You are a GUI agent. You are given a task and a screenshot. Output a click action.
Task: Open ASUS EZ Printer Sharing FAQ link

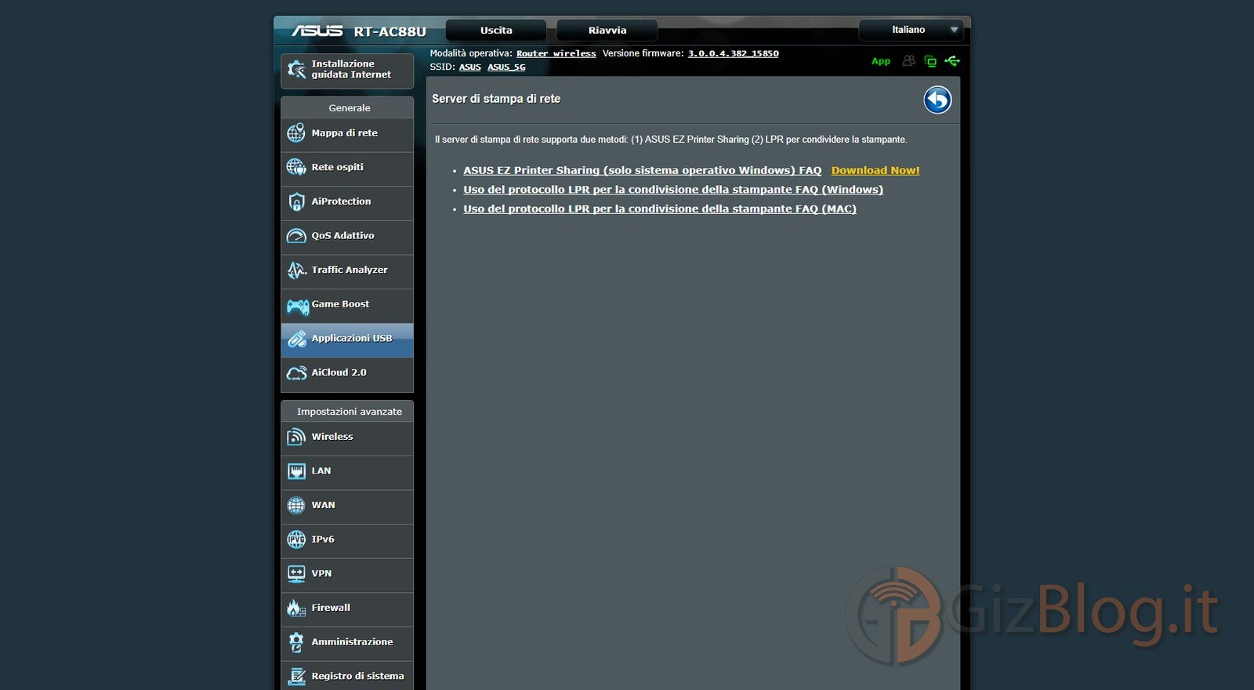pos(642,170)
